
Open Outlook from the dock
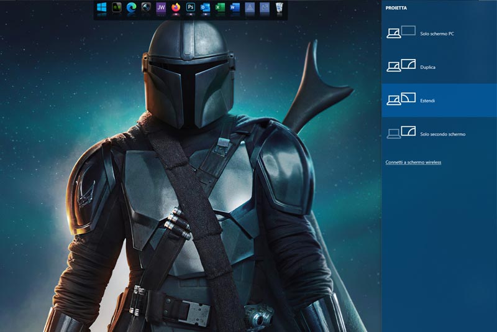pos(205,7)
